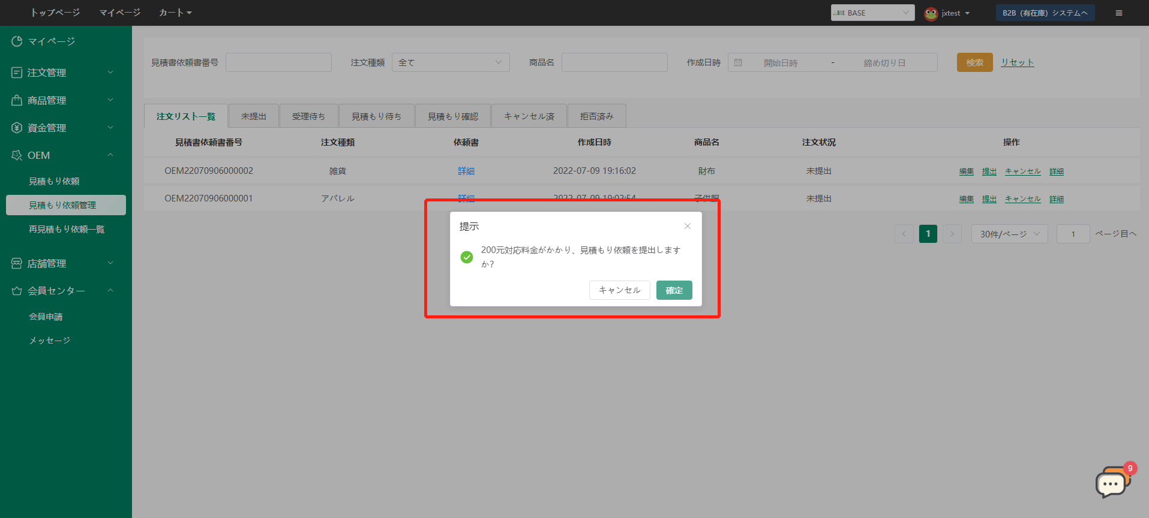Click the OEM sidebar icon

17,155
